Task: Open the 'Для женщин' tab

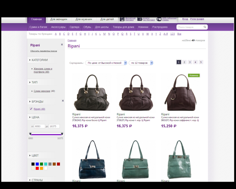Action: pyautogui.click(x=59, y=19)
